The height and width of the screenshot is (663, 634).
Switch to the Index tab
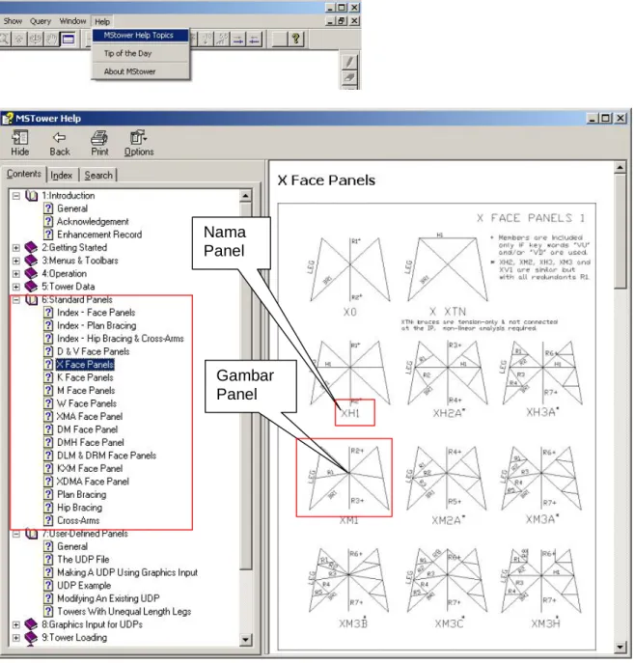pyautogui.click(x=62, y=175)
